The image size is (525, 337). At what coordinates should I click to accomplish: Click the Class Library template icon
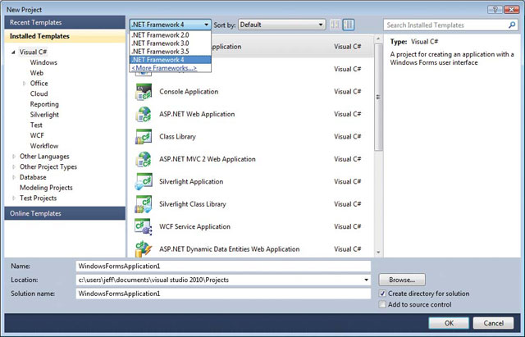click(144, 137)
